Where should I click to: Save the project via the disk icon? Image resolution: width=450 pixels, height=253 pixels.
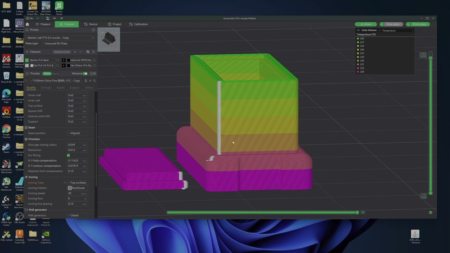point(47,18)
